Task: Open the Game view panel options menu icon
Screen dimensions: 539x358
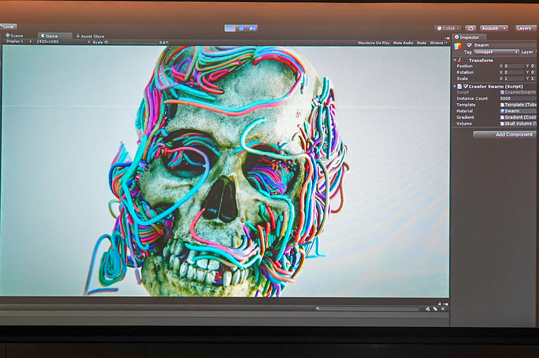Action: tap(447, 38)
